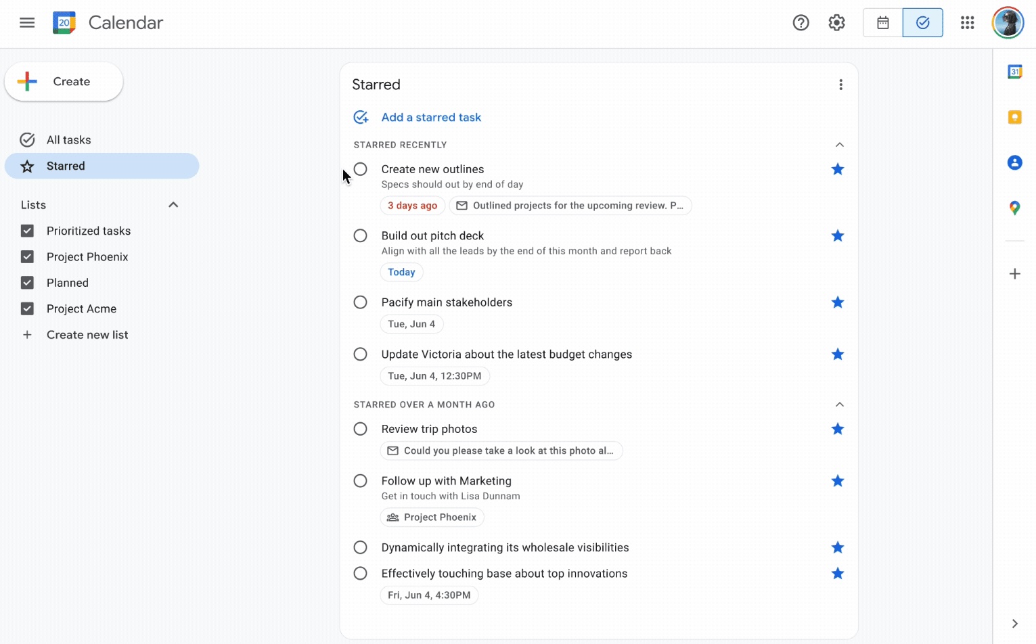This screenshot has height=644, width=1036.
Task: Open the main navigation hamburger menu
Action: coord(27,22)
